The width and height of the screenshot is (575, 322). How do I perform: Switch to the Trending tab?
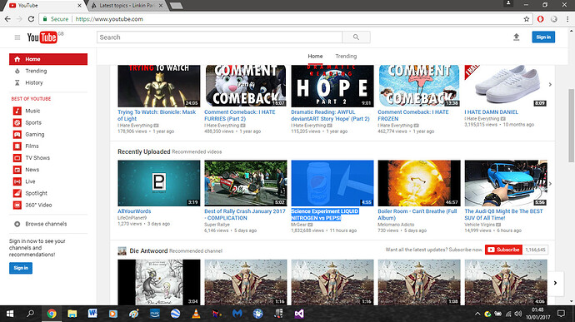[346, 56]
